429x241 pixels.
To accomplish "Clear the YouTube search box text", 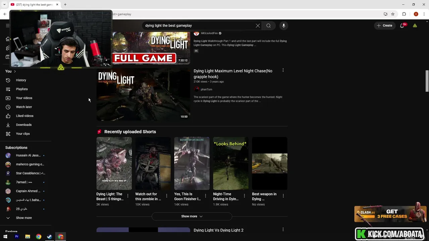I will tap(258, 25).
